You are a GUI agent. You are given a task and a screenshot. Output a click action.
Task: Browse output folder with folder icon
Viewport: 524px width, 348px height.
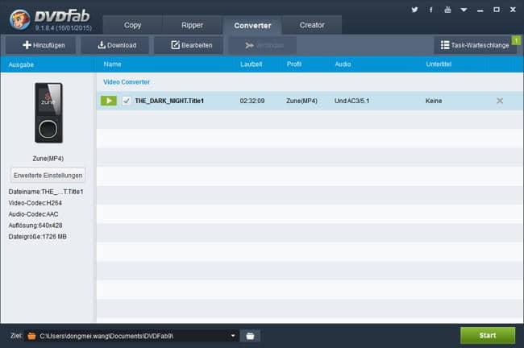(250, 335)
